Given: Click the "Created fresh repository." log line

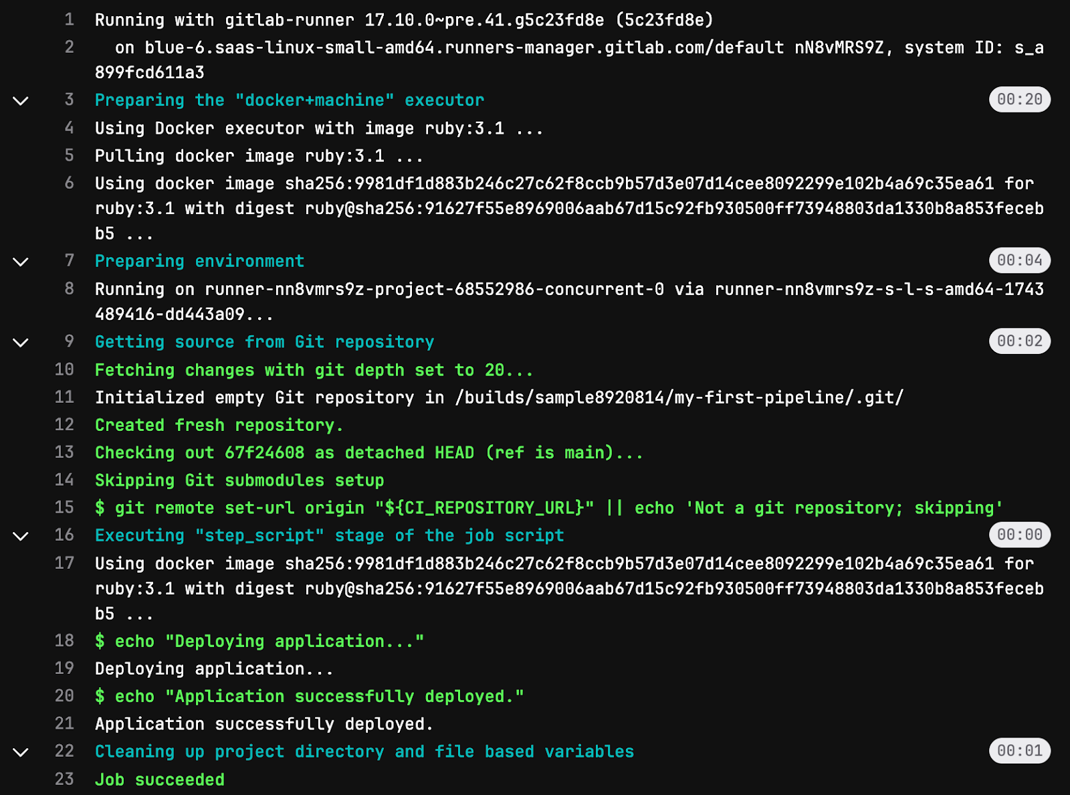Looking at the screenshot, I should point(219,425).
